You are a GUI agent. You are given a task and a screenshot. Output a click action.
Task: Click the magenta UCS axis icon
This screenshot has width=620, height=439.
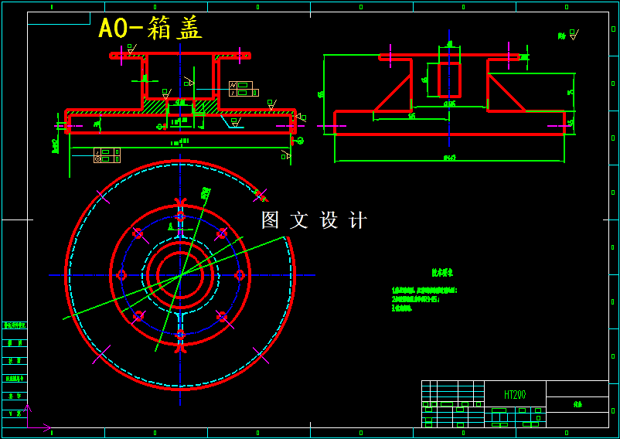[39, 417]
